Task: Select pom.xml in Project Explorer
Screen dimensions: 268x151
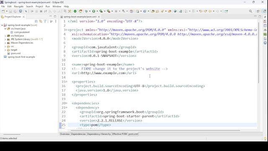Action: click(15, 53)
